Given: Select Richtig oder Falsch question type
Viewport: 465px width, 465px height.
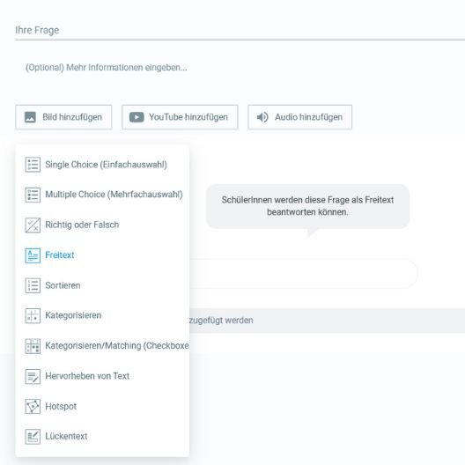Looking at the screenshot, I should click(x=102, y=225).
